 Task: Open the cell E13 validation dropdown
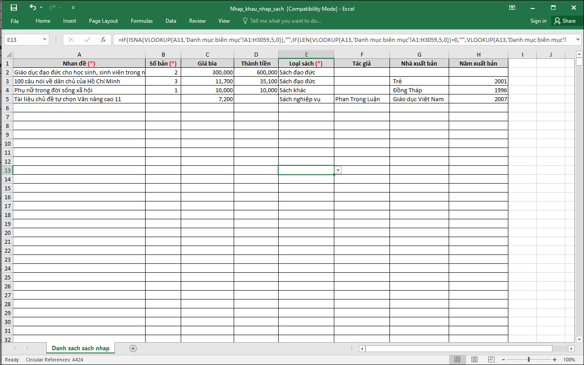click(x=338, y=170)
